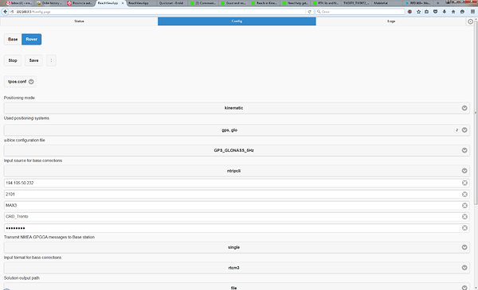The height and width of the screenshot is (290, 478).
Task: Switch to Base mode
Action: pos(13,39)
